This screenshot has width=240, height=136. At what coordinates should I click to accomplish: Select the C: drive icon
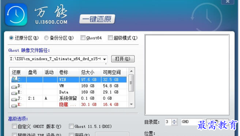[x=14, y=80]
